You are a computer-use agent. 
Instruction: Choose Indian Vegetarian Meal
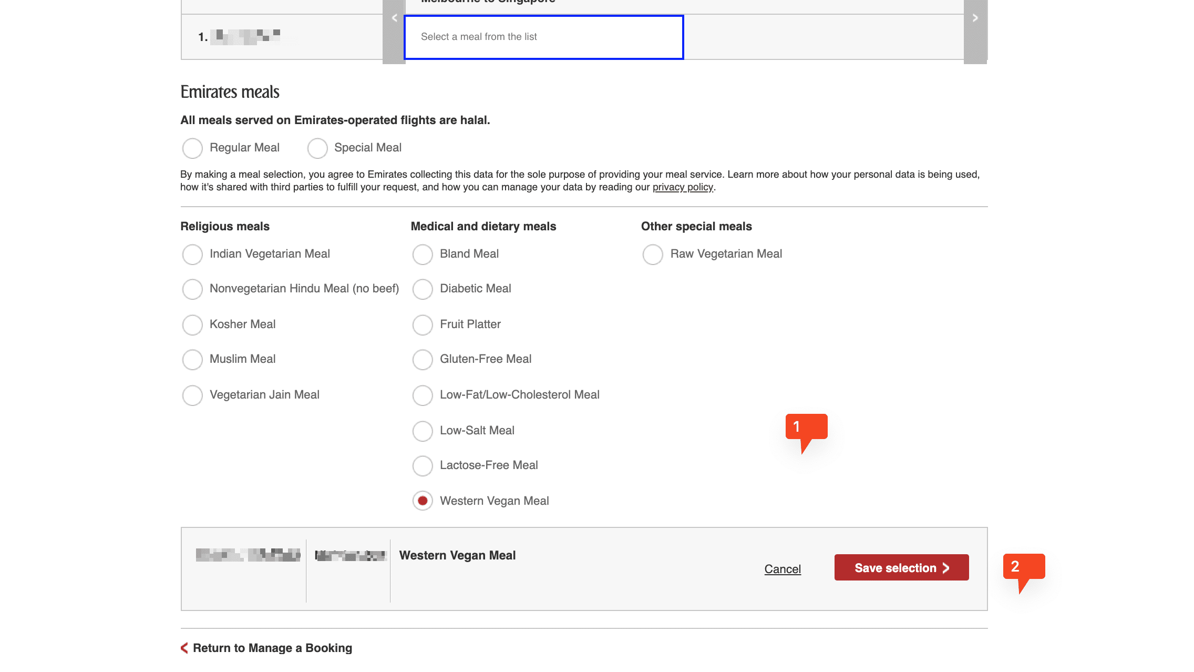pyautogui.click(x=192, y=254)
